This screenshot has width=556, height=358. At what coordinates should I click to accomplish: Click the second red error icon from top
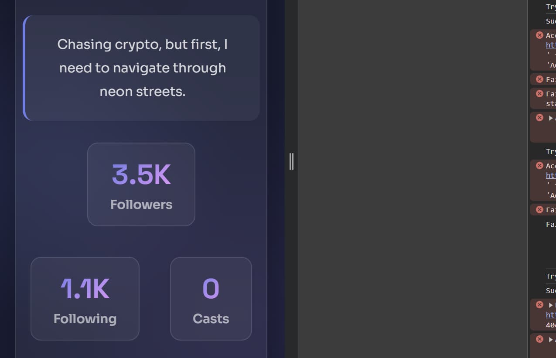click(539, 79)
